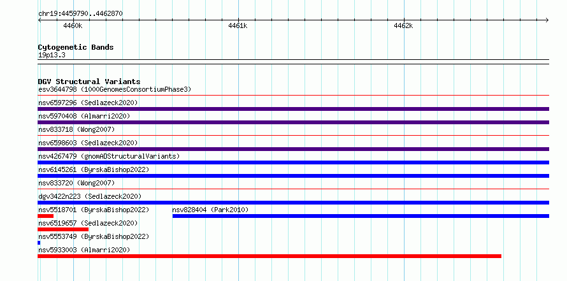Click the 4462k ruler tick label

point(403,25)
